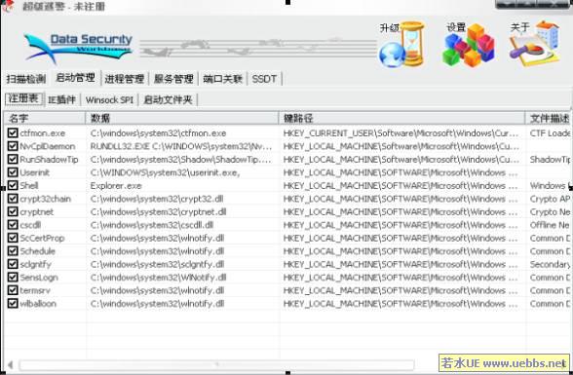
Task: Open the 扫描检测 tab
Action: click(x=26, y=79)
